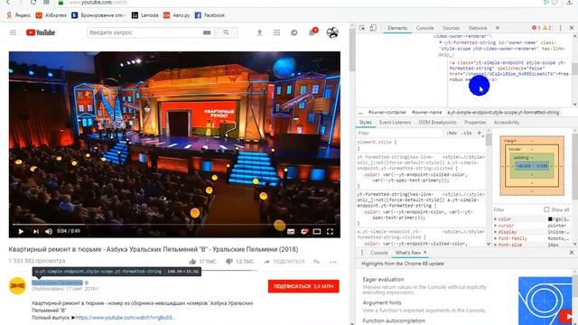
Task: Toggle DevTools device toolbar
Action: 373,28
